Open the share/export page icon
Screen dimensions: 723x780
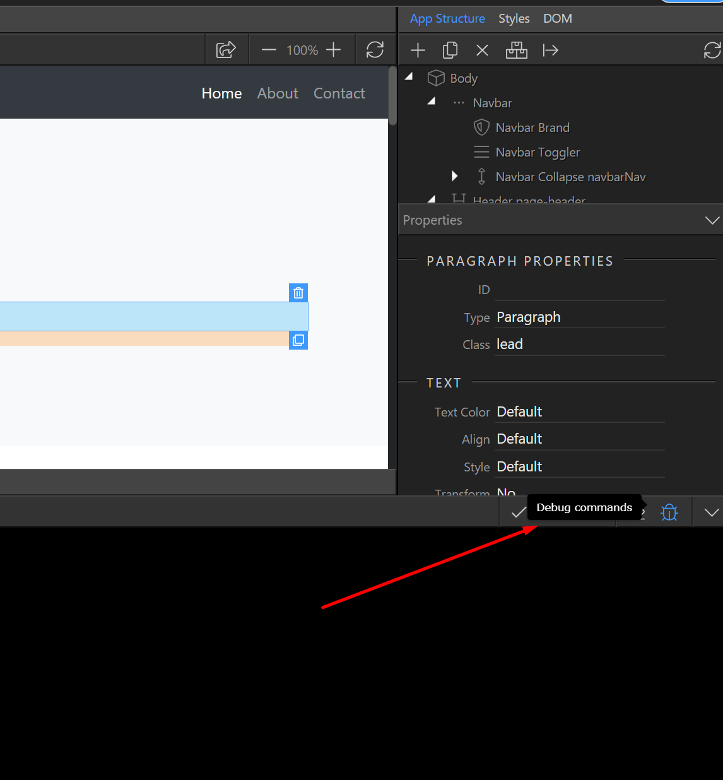point(226,50)
